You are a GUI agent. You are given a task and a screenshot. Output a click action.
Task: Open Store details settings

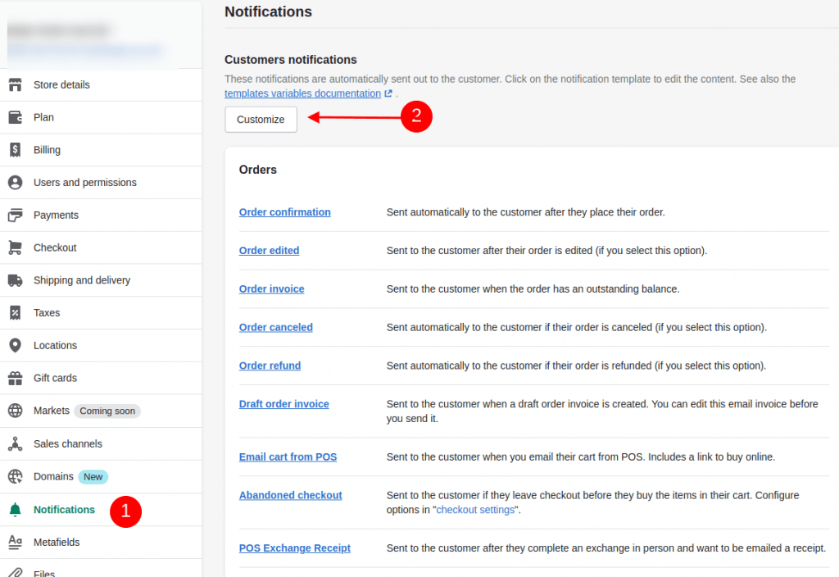coord(101,84)
